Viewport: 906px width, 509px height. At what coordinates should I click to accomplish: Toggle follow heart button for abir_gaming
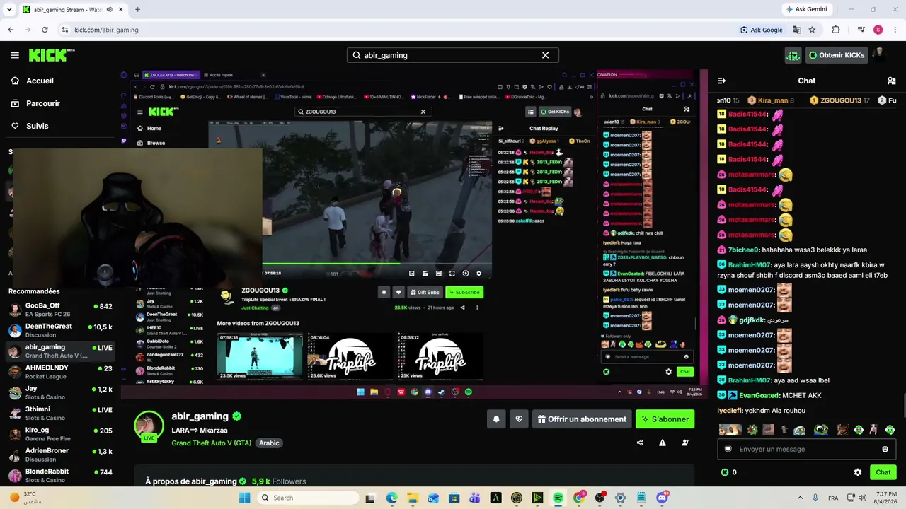click(519, 419)
